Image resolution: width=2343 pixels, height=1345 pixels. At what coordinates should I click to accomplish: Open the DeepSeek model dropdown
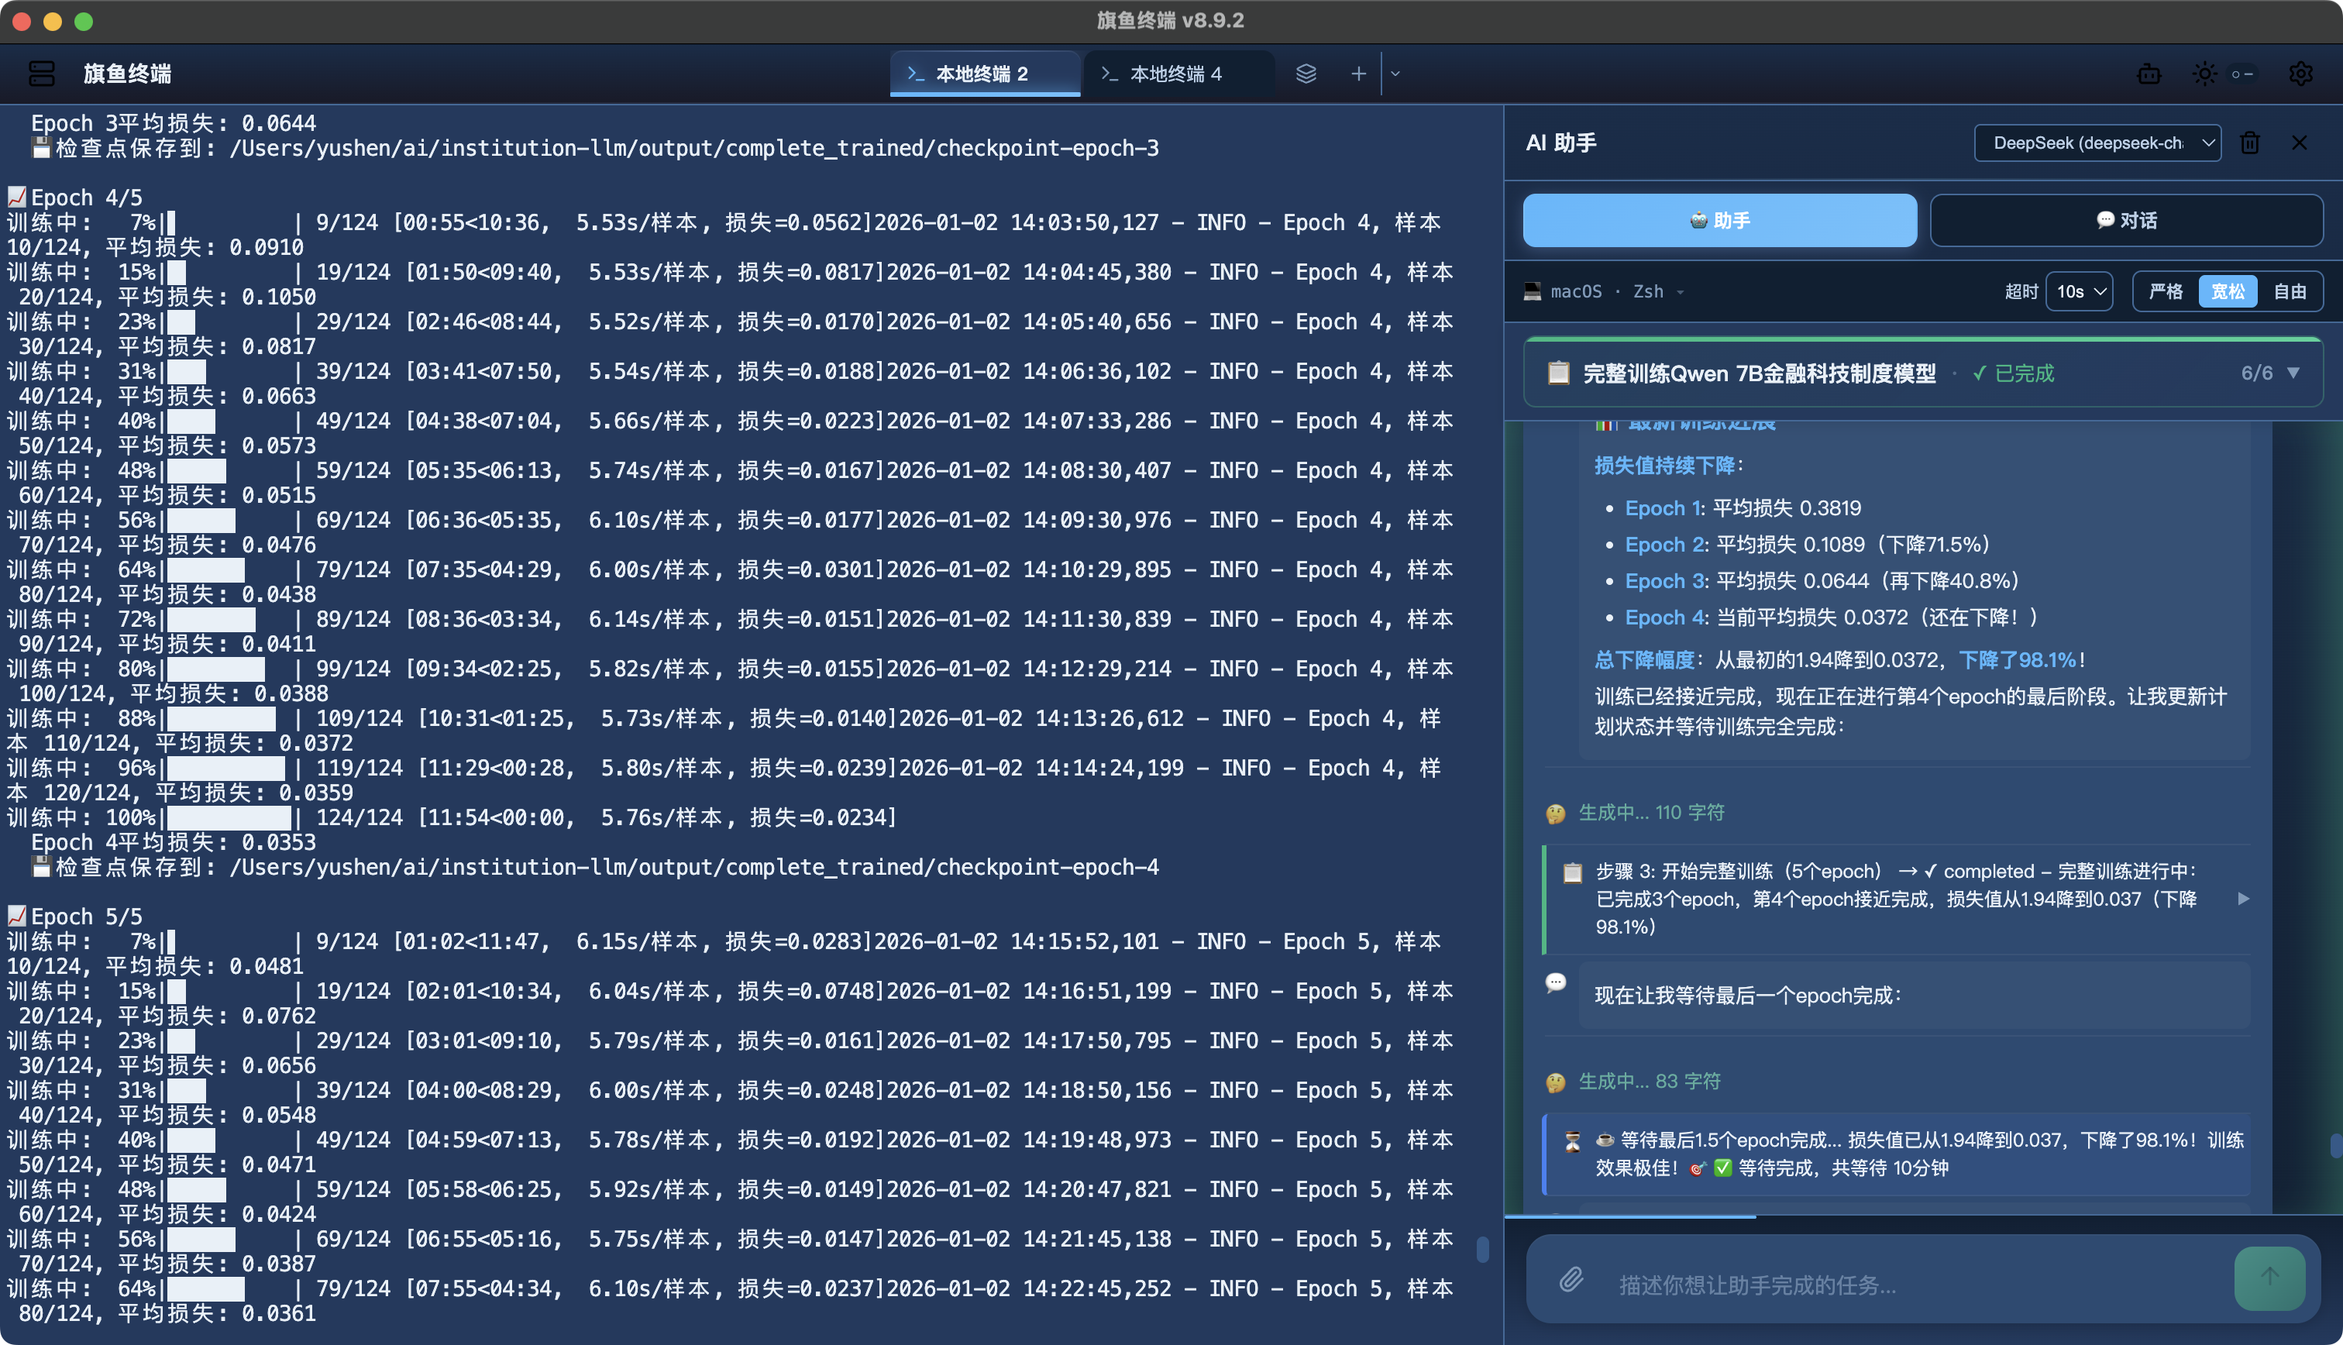tap(2097, 143)
